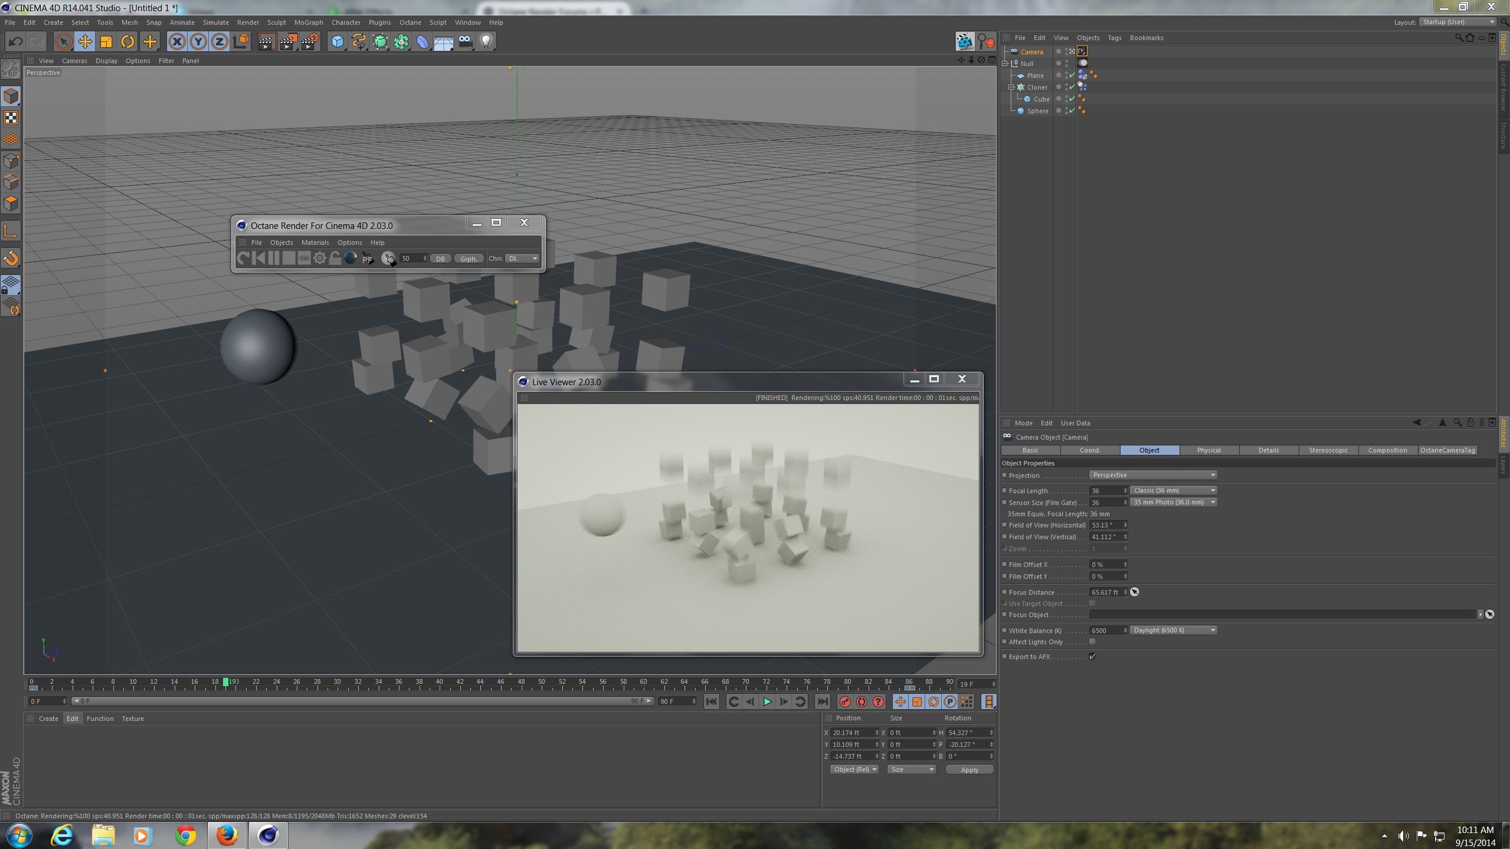Click the Light object icon
The height and width of the screenshot is (849, 1510).
click(x=486, y=41)
